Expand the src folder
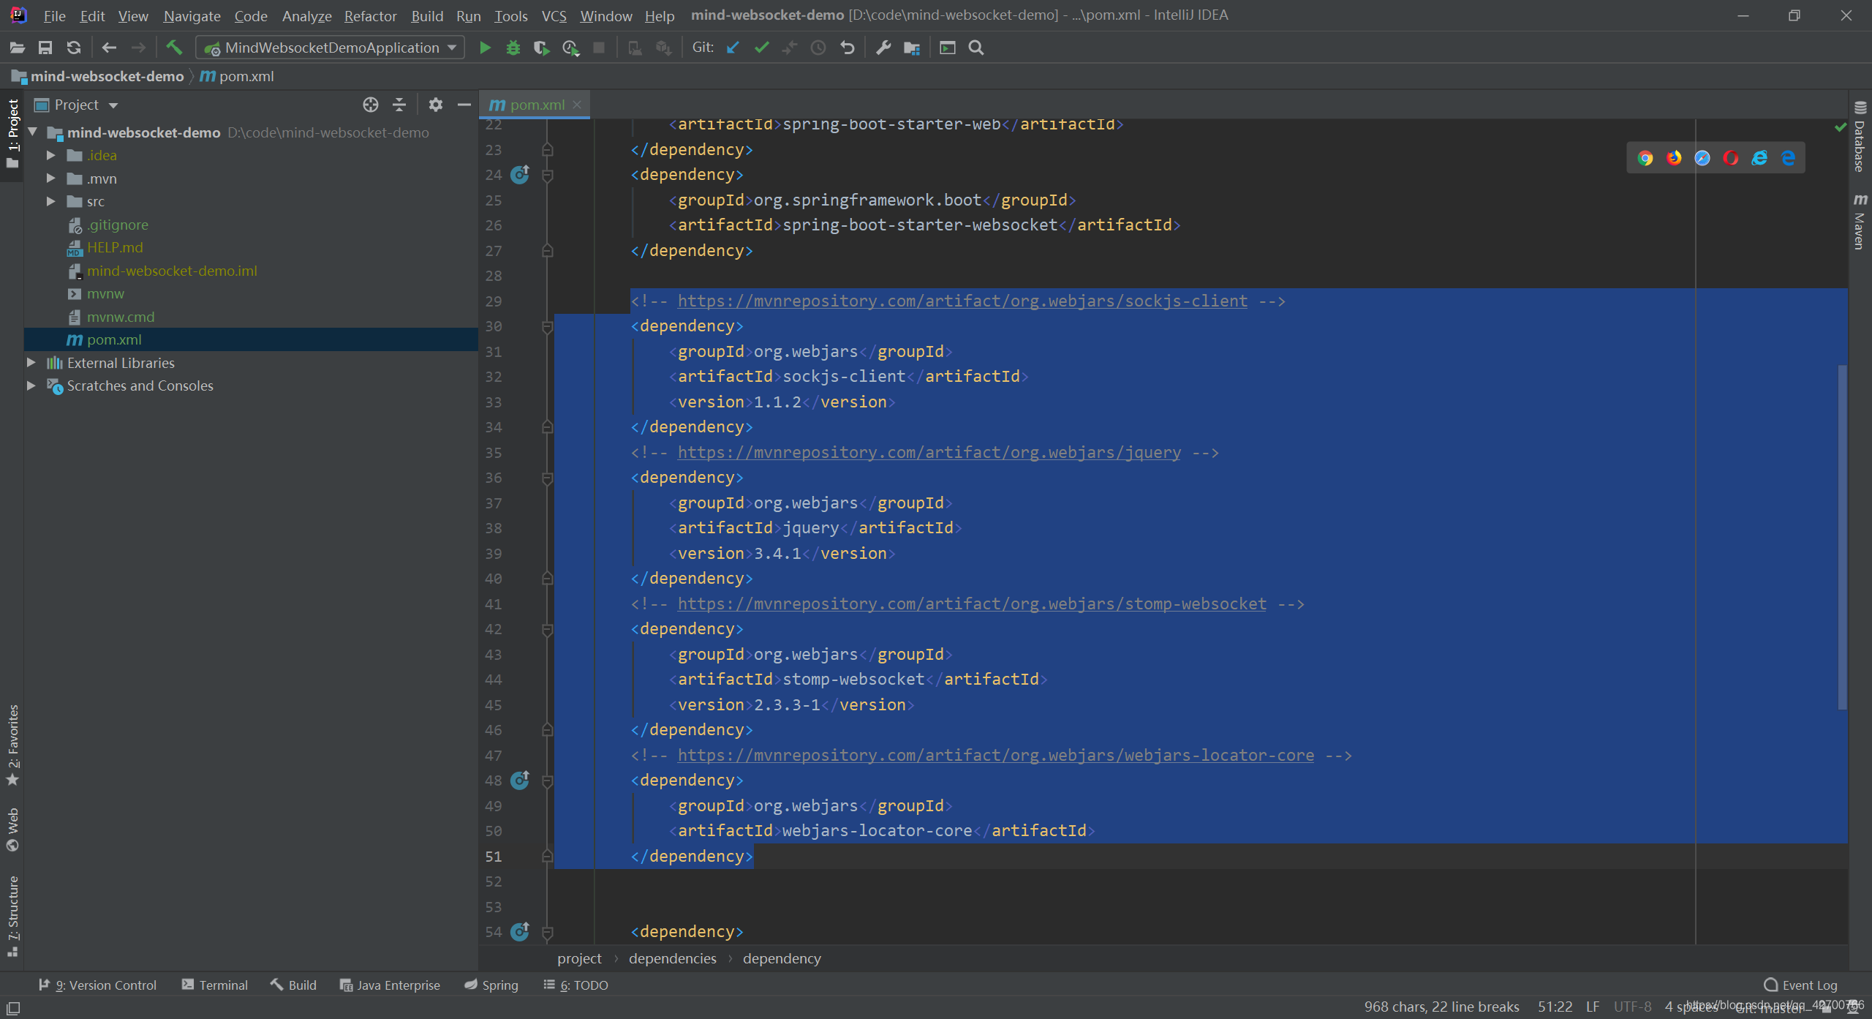 (50, 201)
